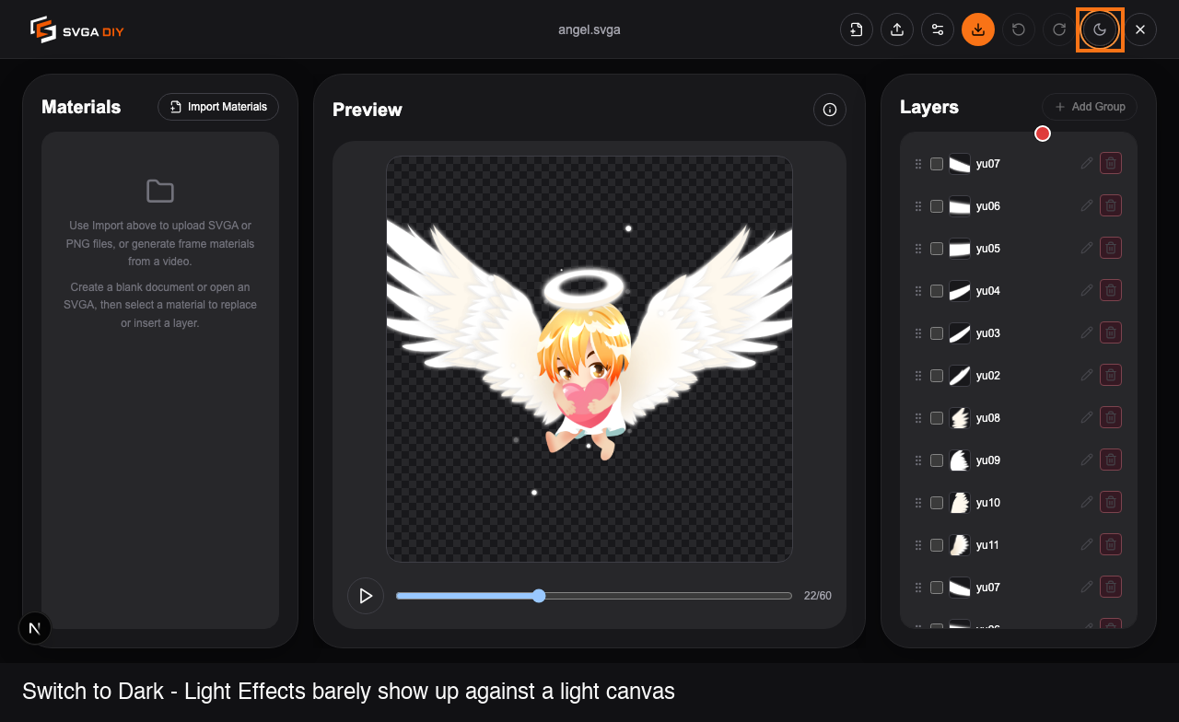Select the yu05 layer thumbnail

[960, 249]
